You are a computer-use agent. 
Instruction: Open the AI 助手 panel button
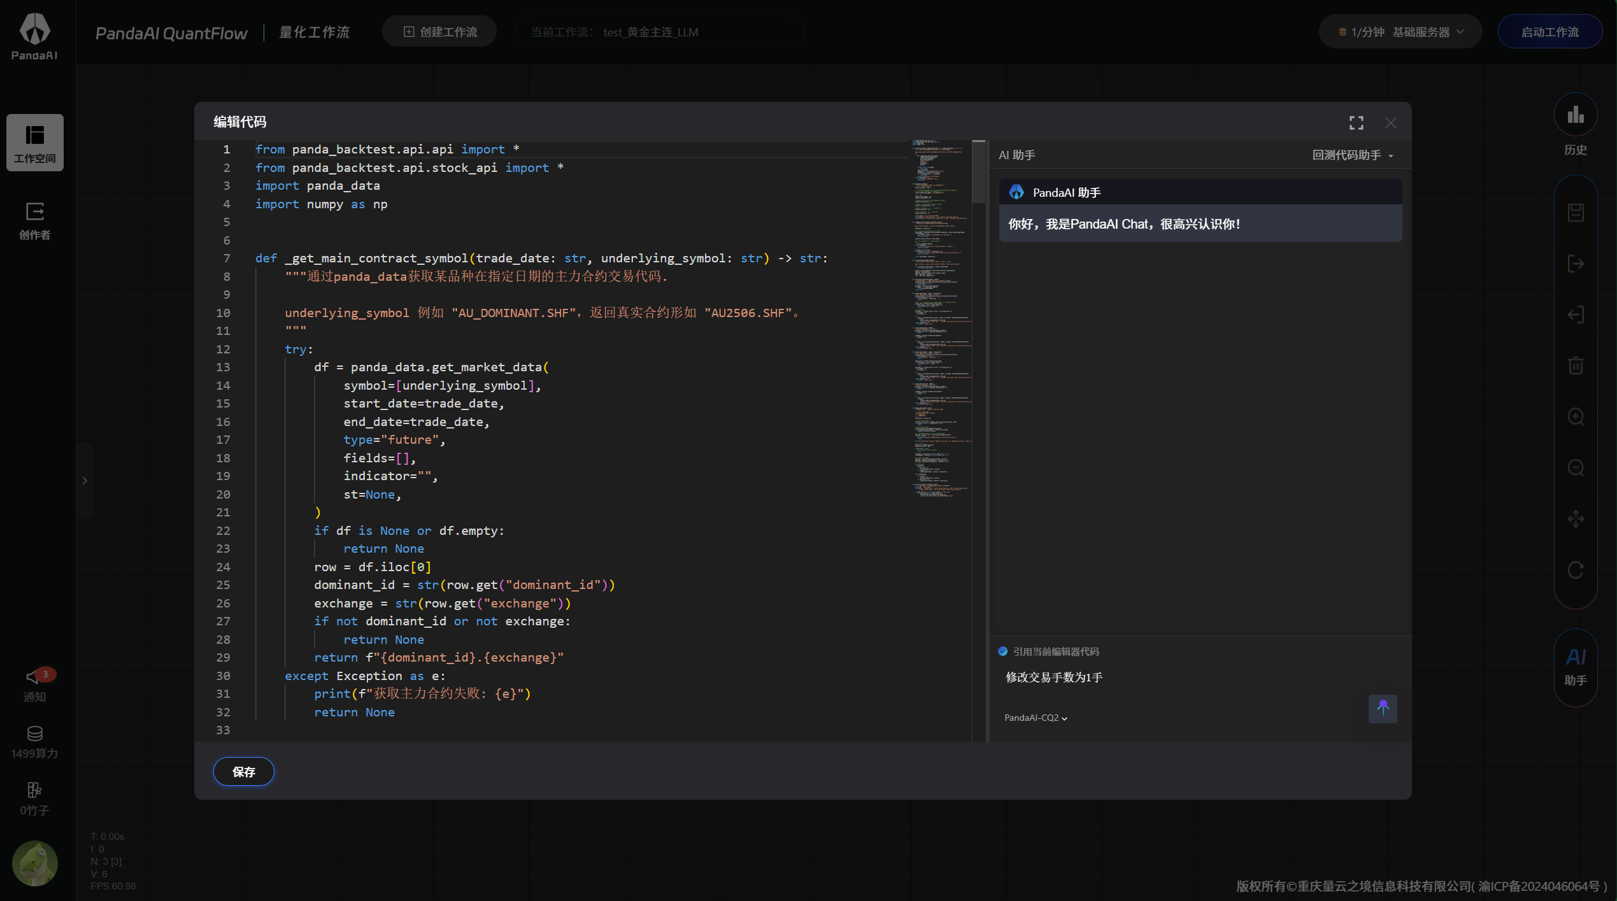coord(1576,667)
